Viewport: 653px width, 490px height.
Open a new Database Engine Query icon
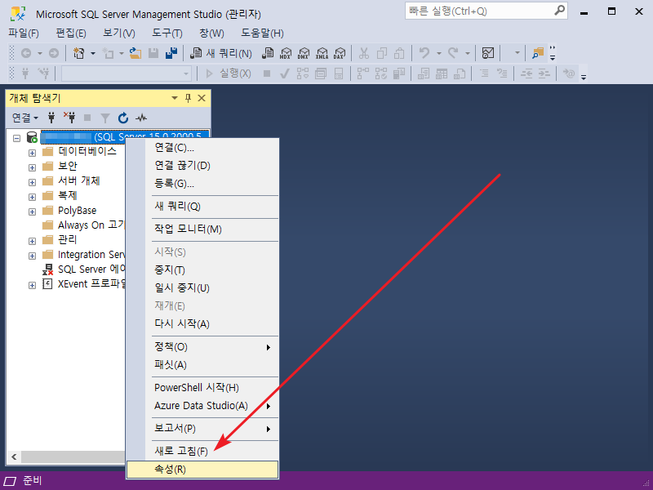click(x=268, y=53)
